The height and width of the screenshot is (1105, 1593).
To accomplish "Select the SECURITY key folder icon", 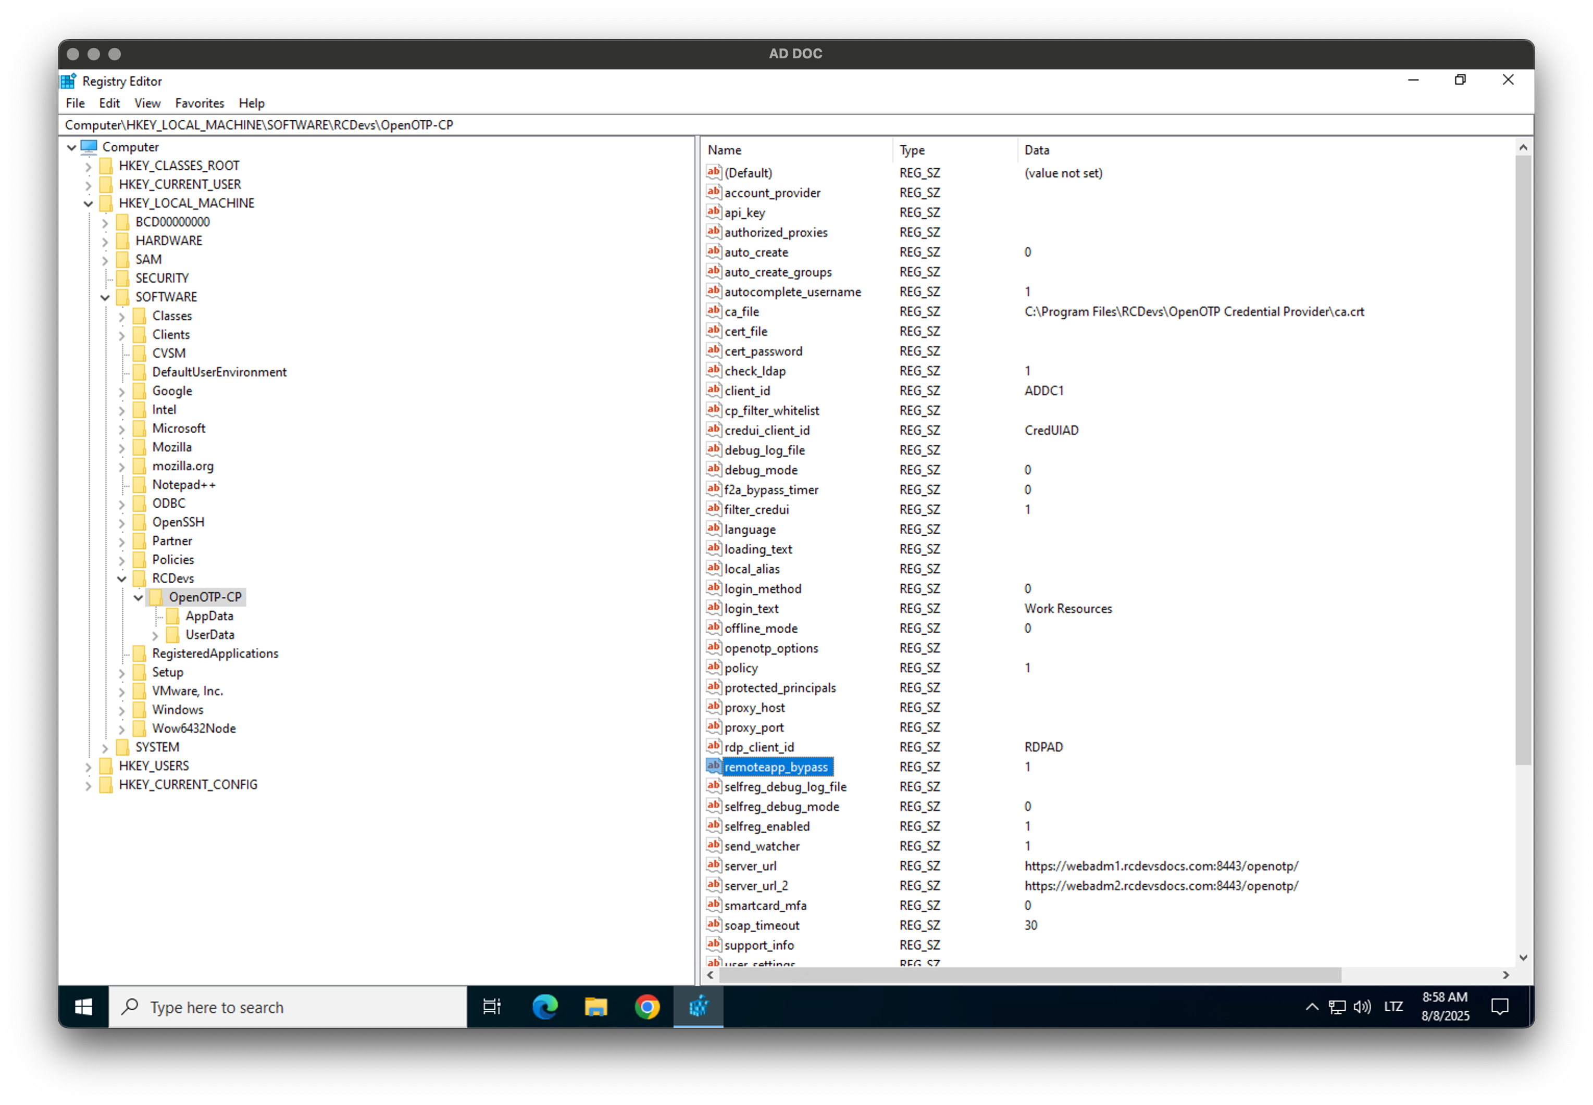I will 123,278.
